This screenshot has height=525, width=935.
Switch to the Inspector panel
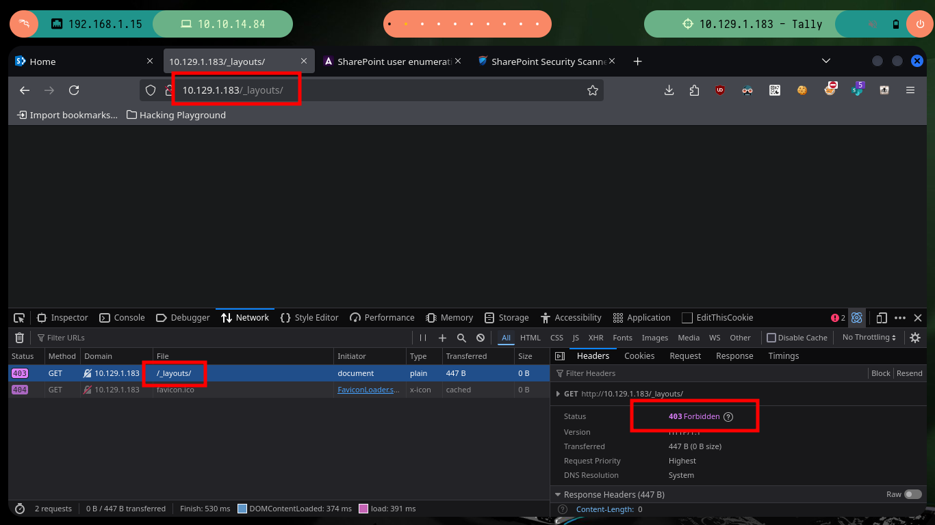[x=62, y=318]
